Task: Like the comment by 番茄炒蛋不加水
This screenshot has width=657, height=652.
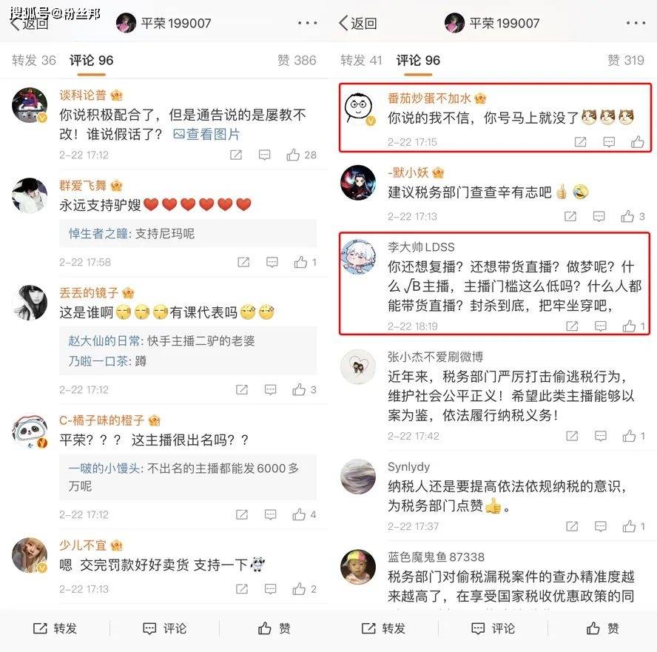Action: tap(637, 142)
